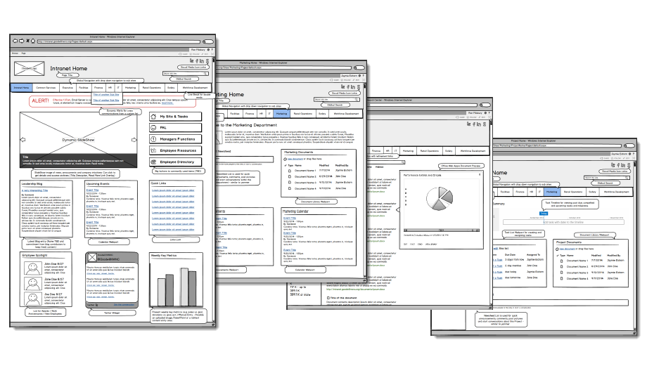Click file icon for Document Name 2 in Project Documents
This screenshot has height=378, width=647.
pos(562,267)
